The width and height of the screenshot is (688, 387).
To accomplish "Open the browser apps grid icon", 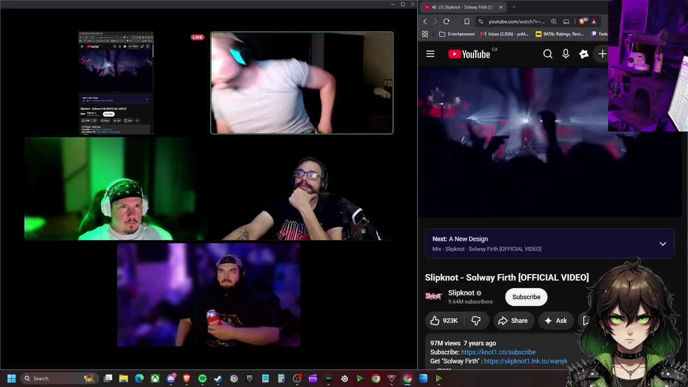I will pyautogui.click(x=425, y=34).
